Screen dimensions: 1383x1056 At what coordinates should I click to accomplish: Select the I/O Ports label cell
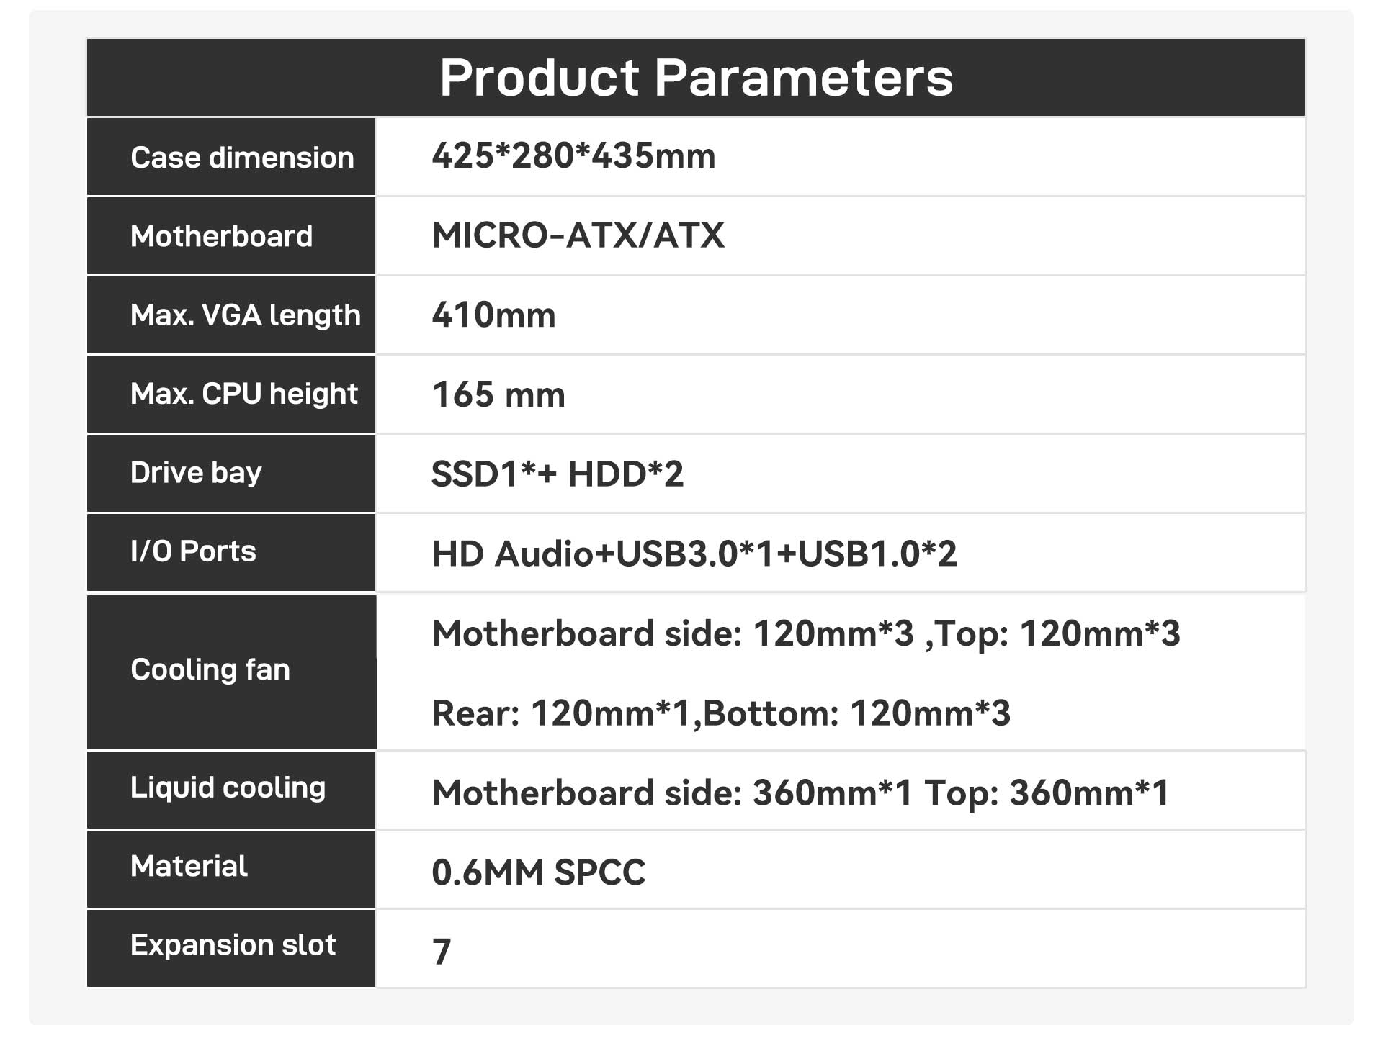point(230,552)
